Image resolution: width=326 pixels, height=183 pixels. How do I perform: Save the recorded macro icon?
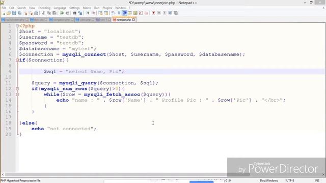point(175,13)
